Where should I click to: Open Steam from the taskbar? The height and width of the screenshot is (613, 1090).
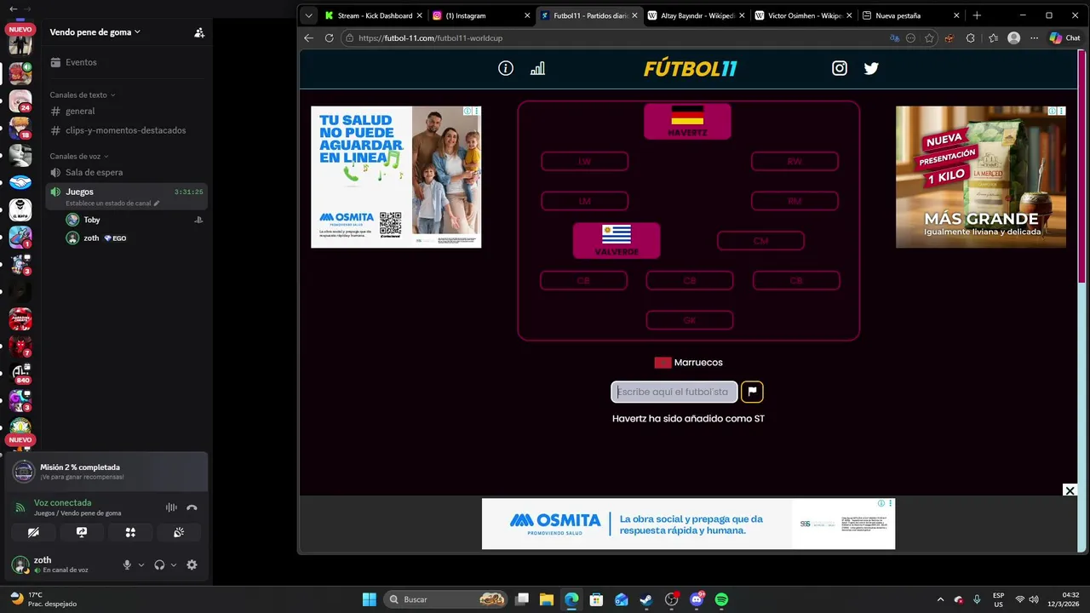646,599
